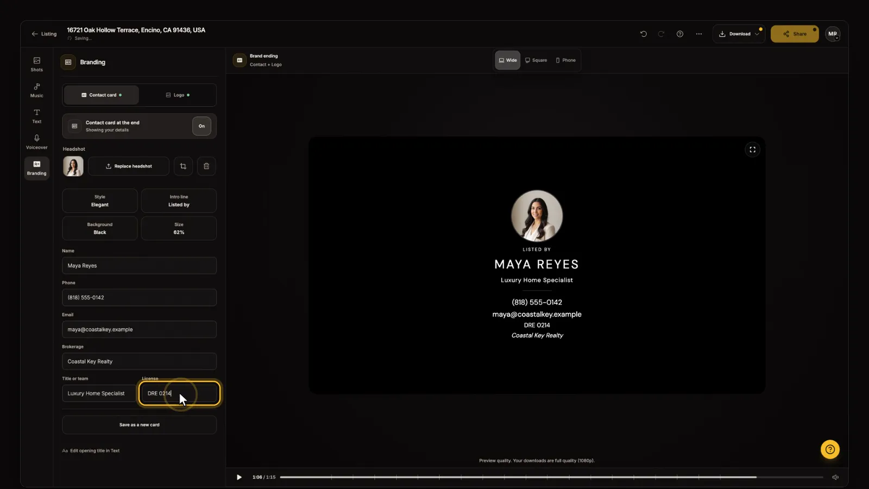The height and width of the screenshot is (489, 869).
Task: Seek on the video progress bar
Action: click(x=551, y=477)
